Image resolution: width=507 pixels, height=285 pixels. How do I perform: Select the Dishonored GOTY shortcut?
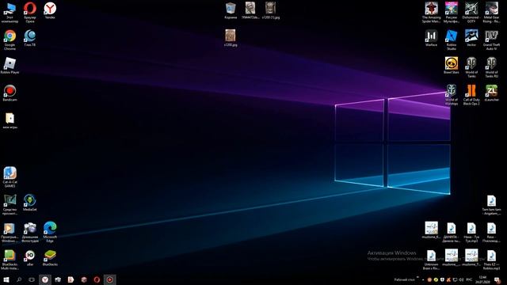[x=471, y=13]
